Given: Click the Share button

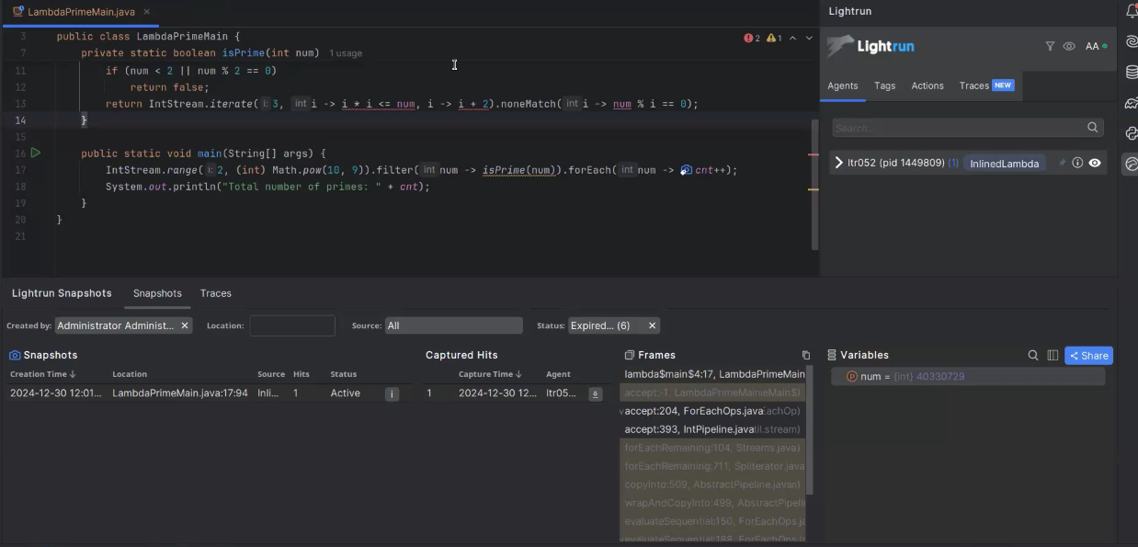Looking at the screenshot, I should coord(1088,356).
